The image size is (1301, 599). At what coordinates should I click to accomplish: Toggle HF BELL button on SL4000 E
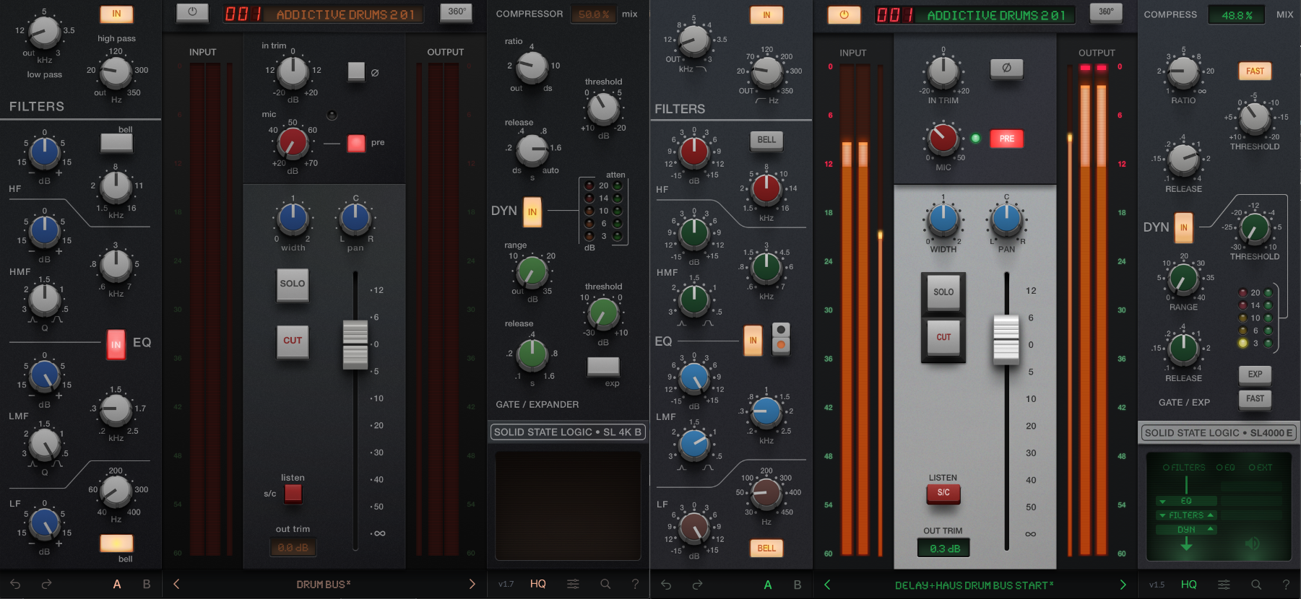[x=766, y=140]
